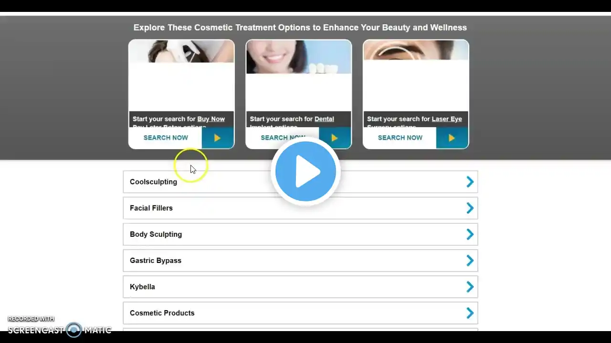Click the arrow icon on Dental Implant card

[x=335, y=138]
